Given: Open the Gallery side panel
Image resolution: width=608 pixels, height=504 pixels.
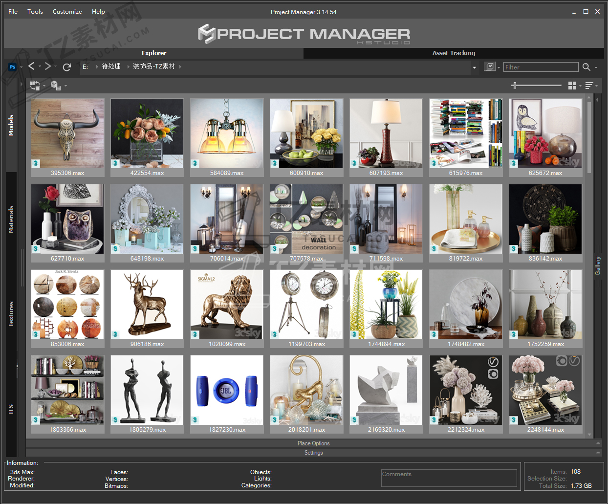Looking at the screenshot, I should pos(597,265).
